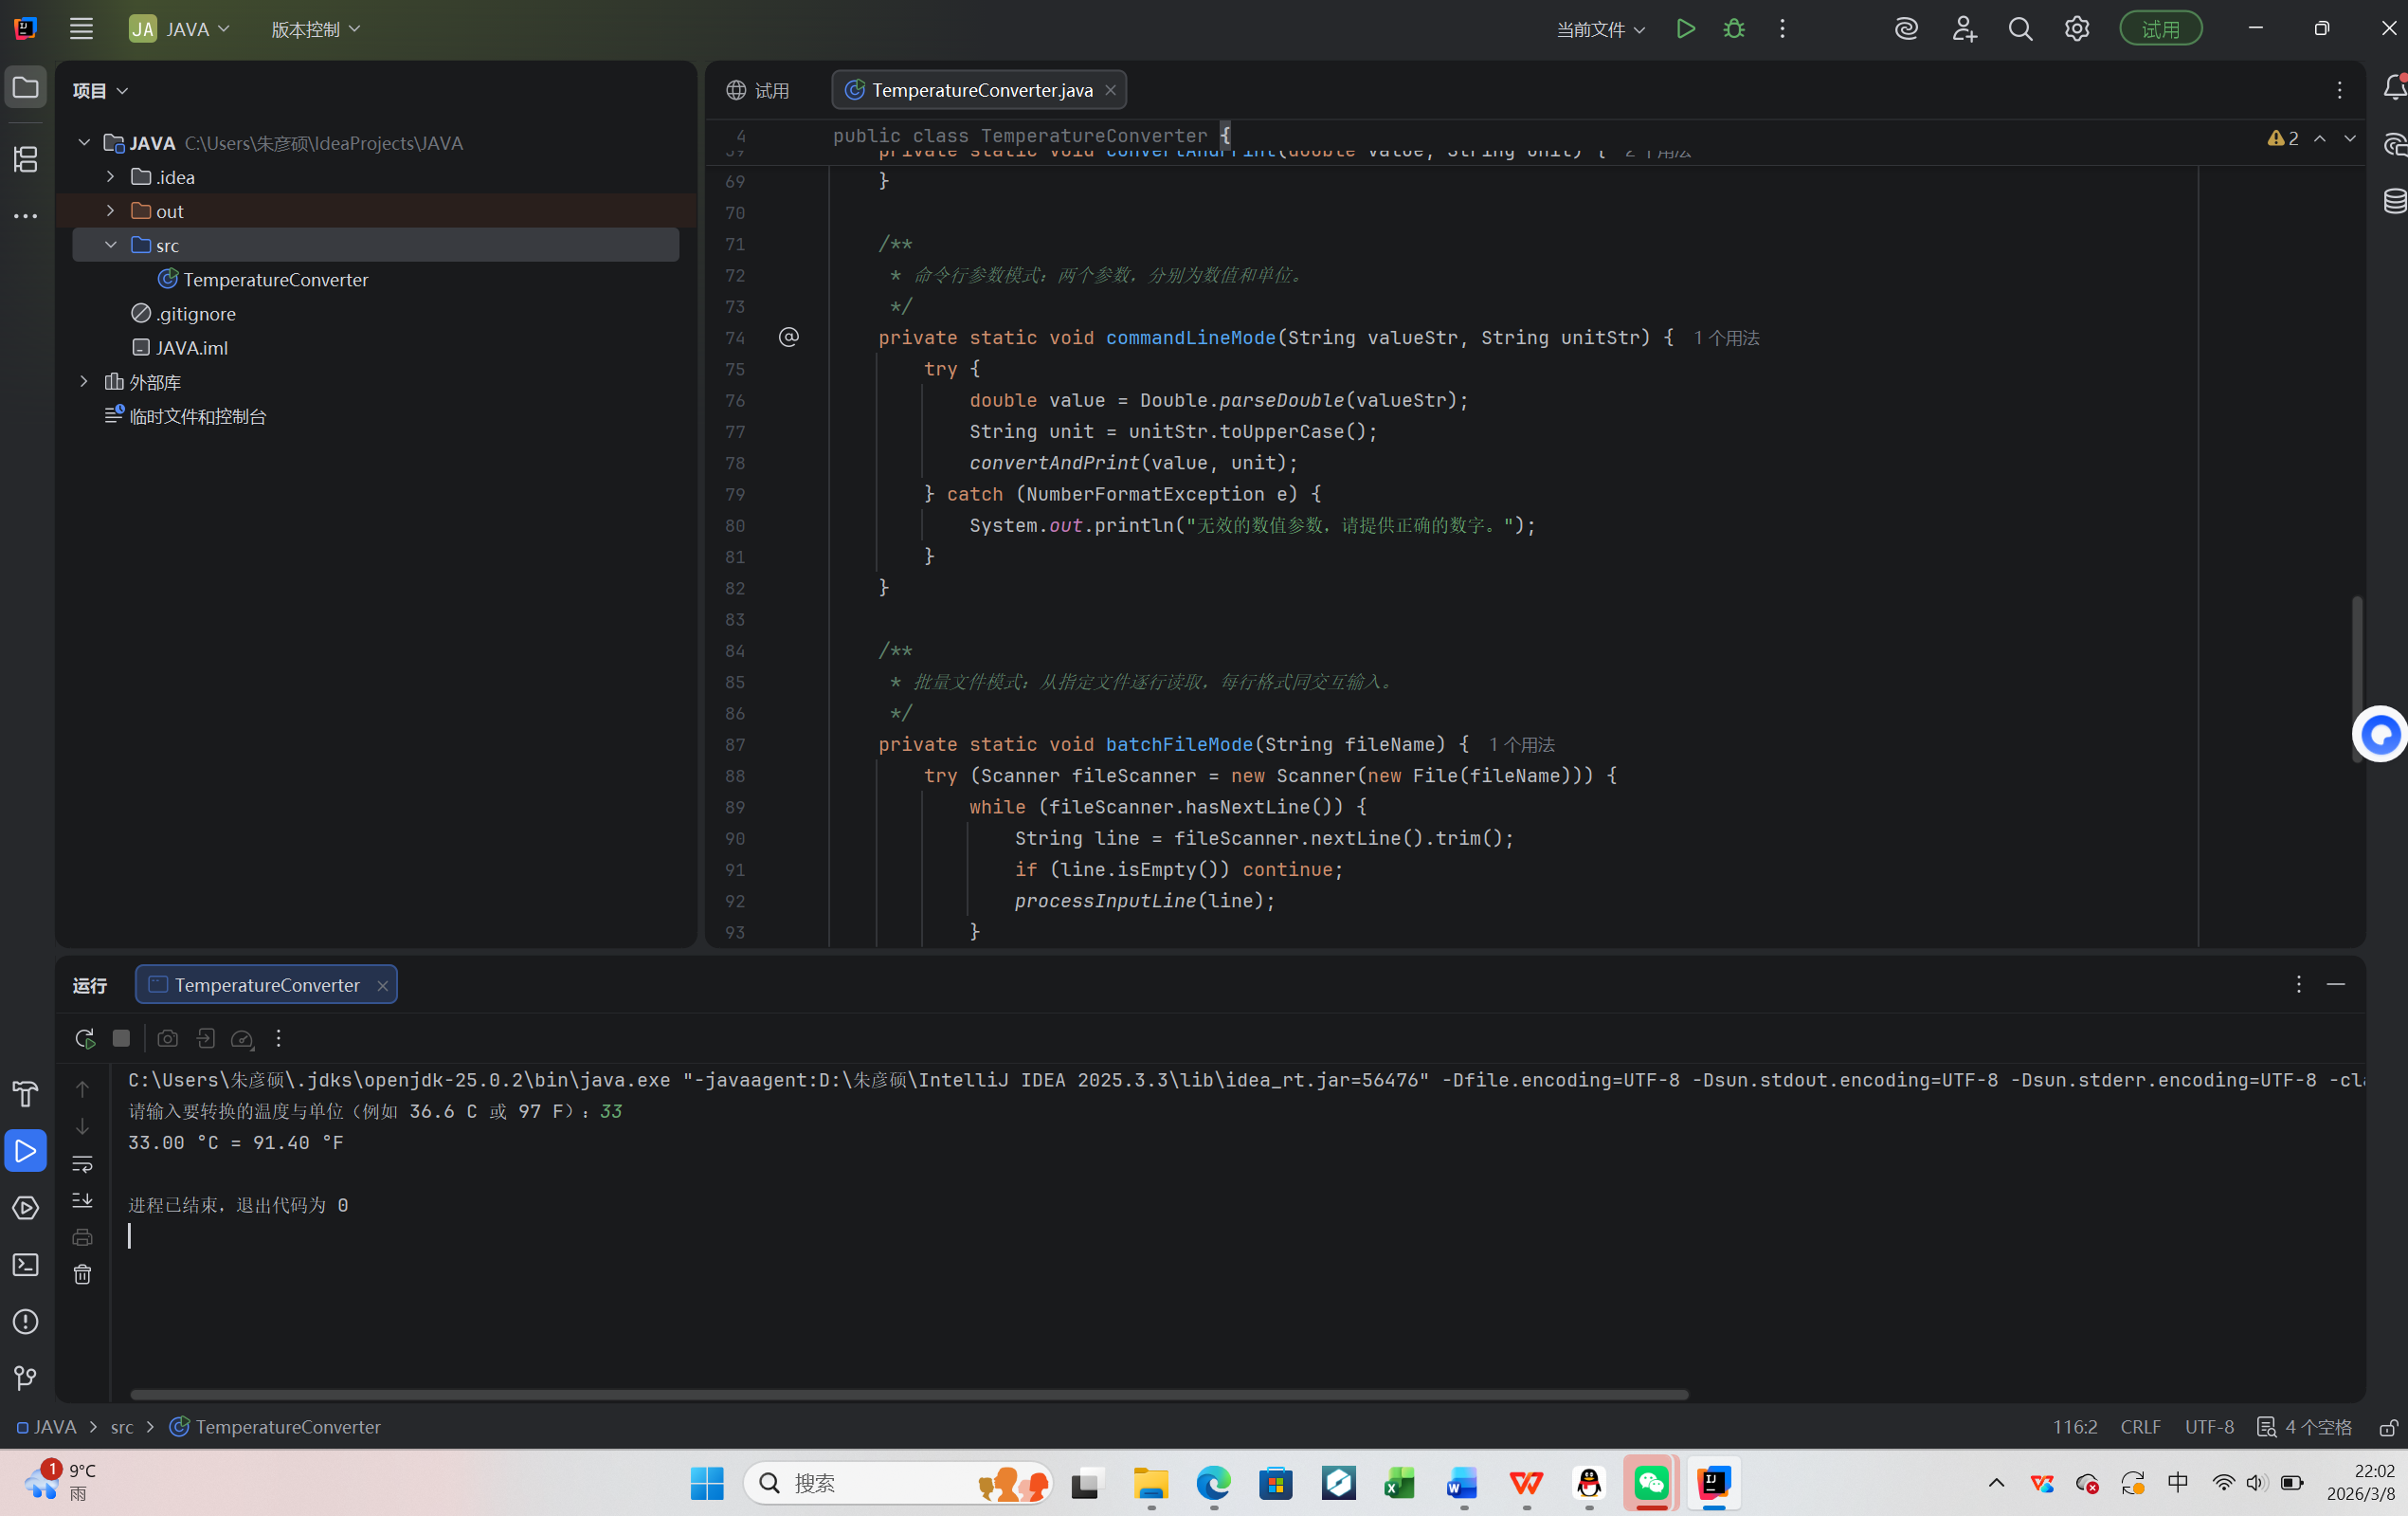Open the Structure tool window icon
2408x1516 pixels.
[26, 159]
